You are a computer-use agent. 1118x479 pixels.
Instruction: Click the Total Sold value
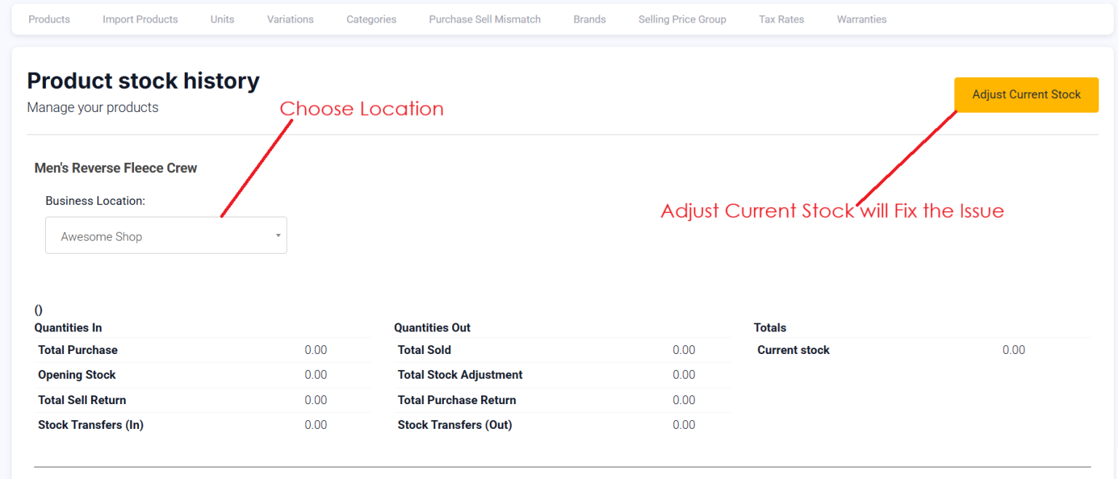tap(683, 350)
